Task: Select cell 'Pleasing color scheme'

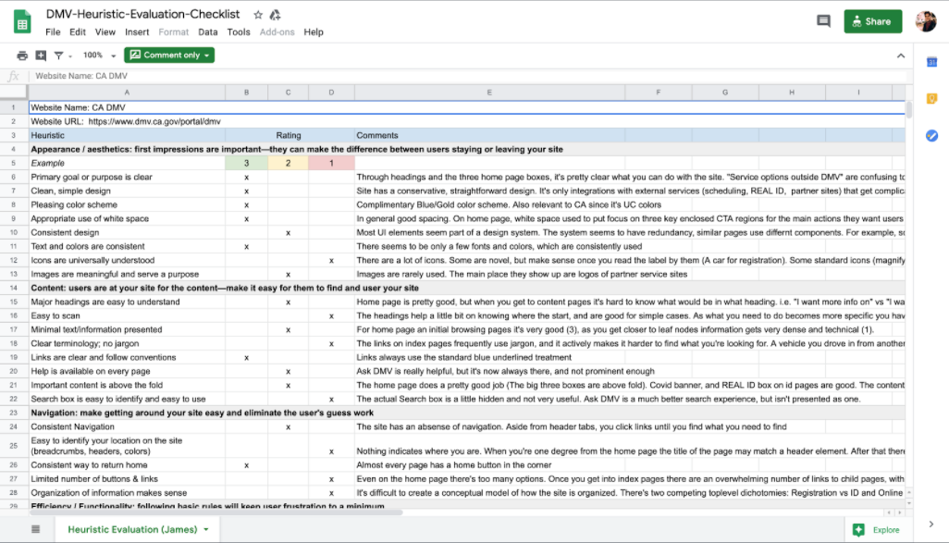Action: coord(127,204)
